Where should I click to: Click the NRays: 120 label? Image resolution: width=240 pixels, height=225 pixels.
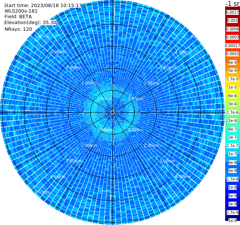(x=18, y=29)
